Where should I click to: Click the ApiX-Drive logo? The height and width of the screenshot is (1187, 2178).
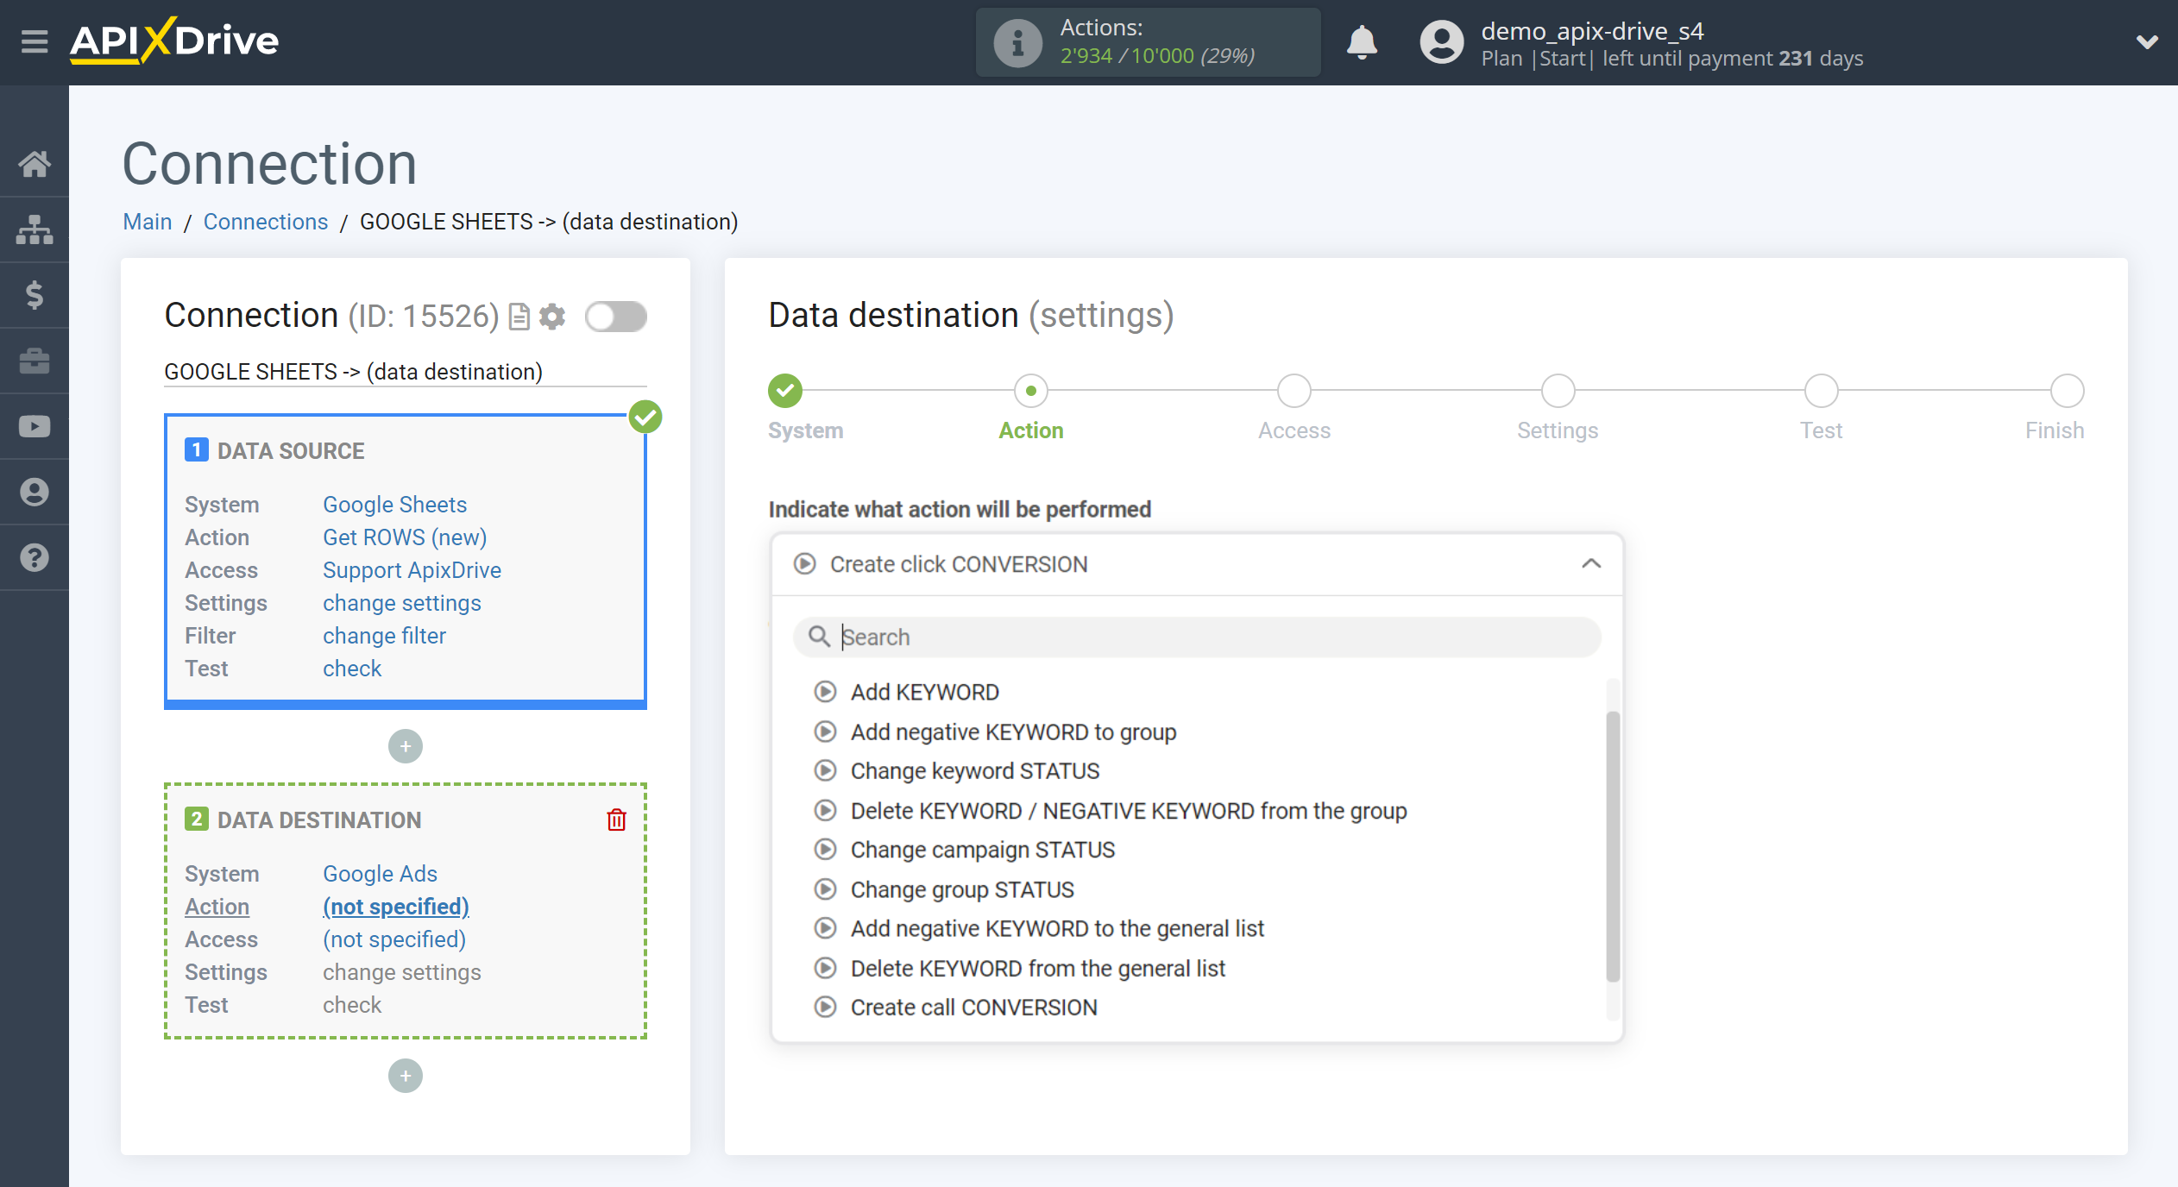(x=174, y=41)
